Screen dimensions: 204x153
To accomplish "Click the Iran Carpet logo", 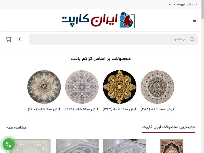I will pos(98,20).
